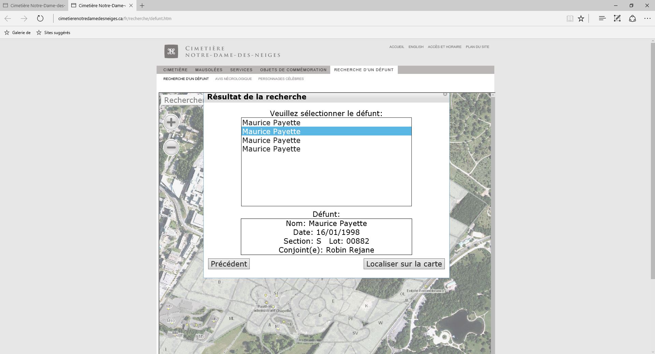The image size is (655, 354).
Task: Click the Entrée Remembrance label on map
Action: pos(425,291)
